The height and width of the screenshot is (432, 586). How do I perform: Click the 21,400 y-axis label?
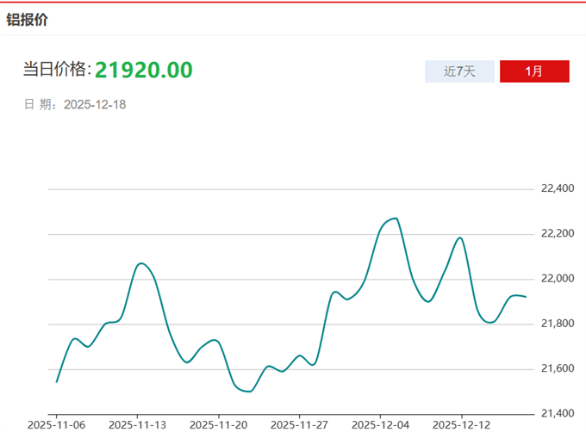(x=557, y=414)
